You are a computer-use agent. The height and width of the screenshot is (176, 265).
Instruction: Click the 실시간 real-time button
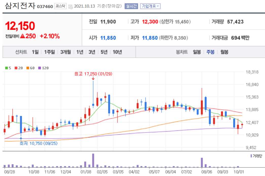131,6
